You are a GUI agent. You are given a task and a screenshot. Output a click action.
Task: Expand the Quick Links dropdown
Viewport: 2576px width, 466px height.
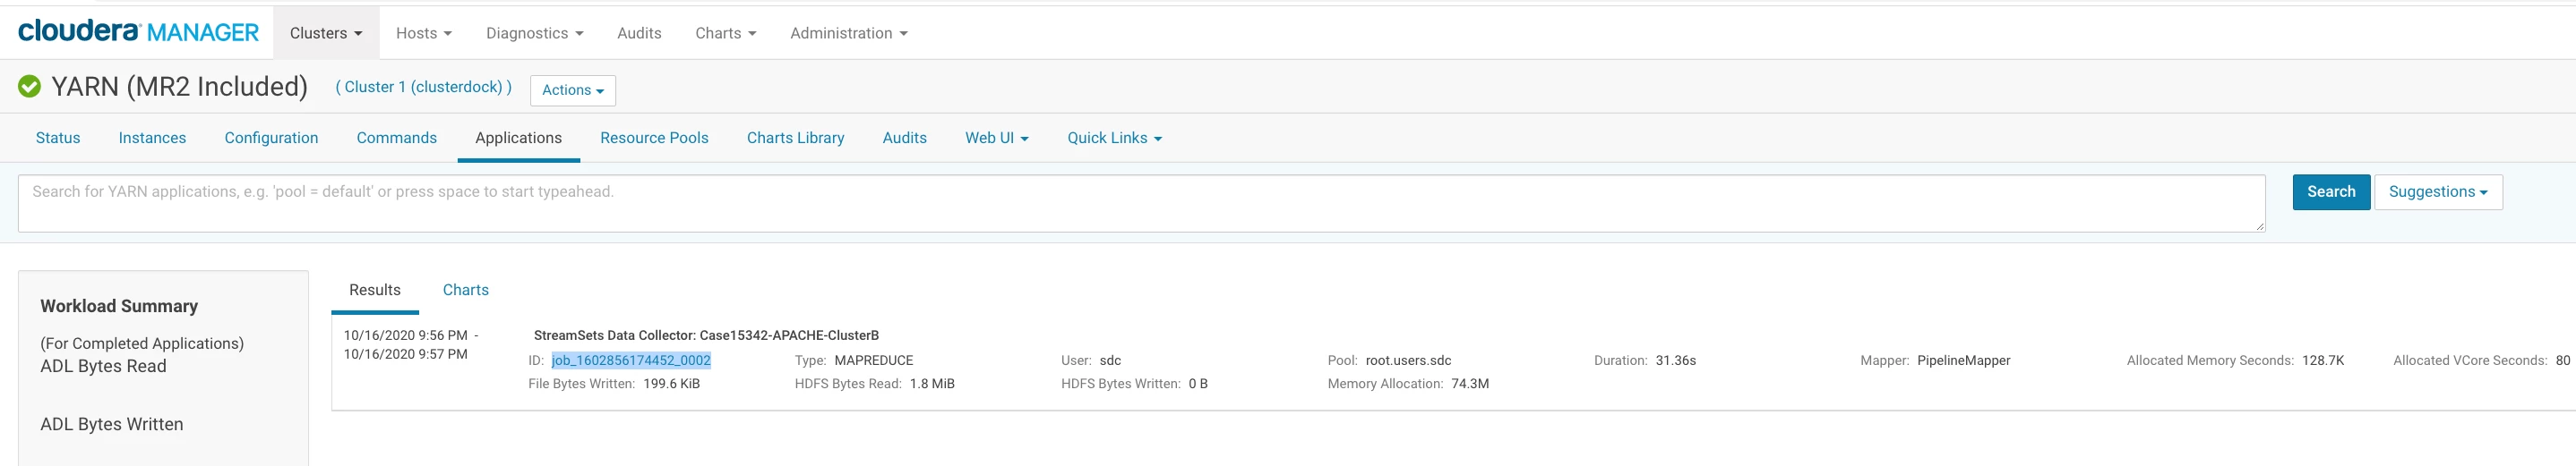click(x=1114, y=138)
